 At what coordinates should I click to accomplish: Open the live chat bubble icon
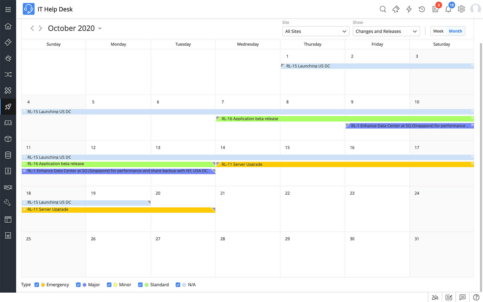coord(463,297)
